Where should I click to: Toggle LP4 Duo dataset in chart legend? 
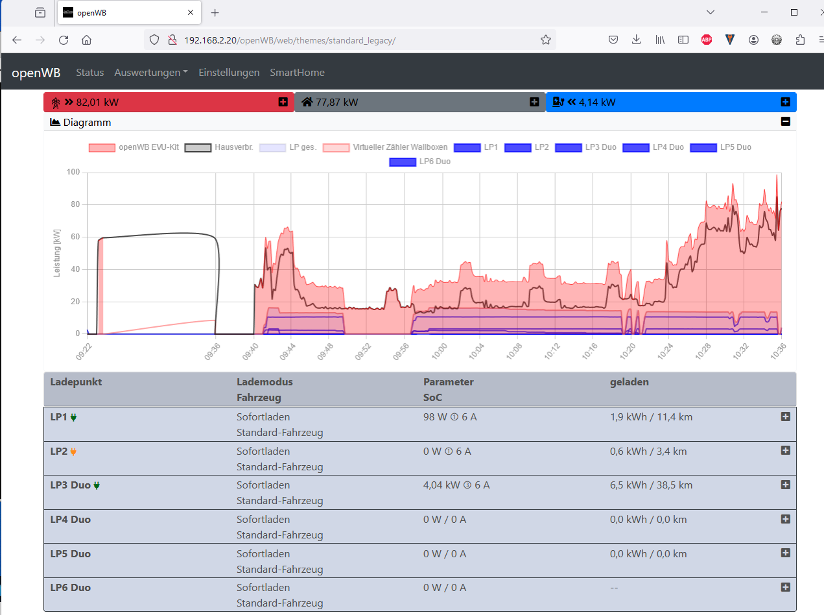point(653,147)
